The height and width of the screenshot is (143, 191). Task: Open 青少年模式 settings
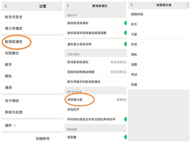point(32,29)
